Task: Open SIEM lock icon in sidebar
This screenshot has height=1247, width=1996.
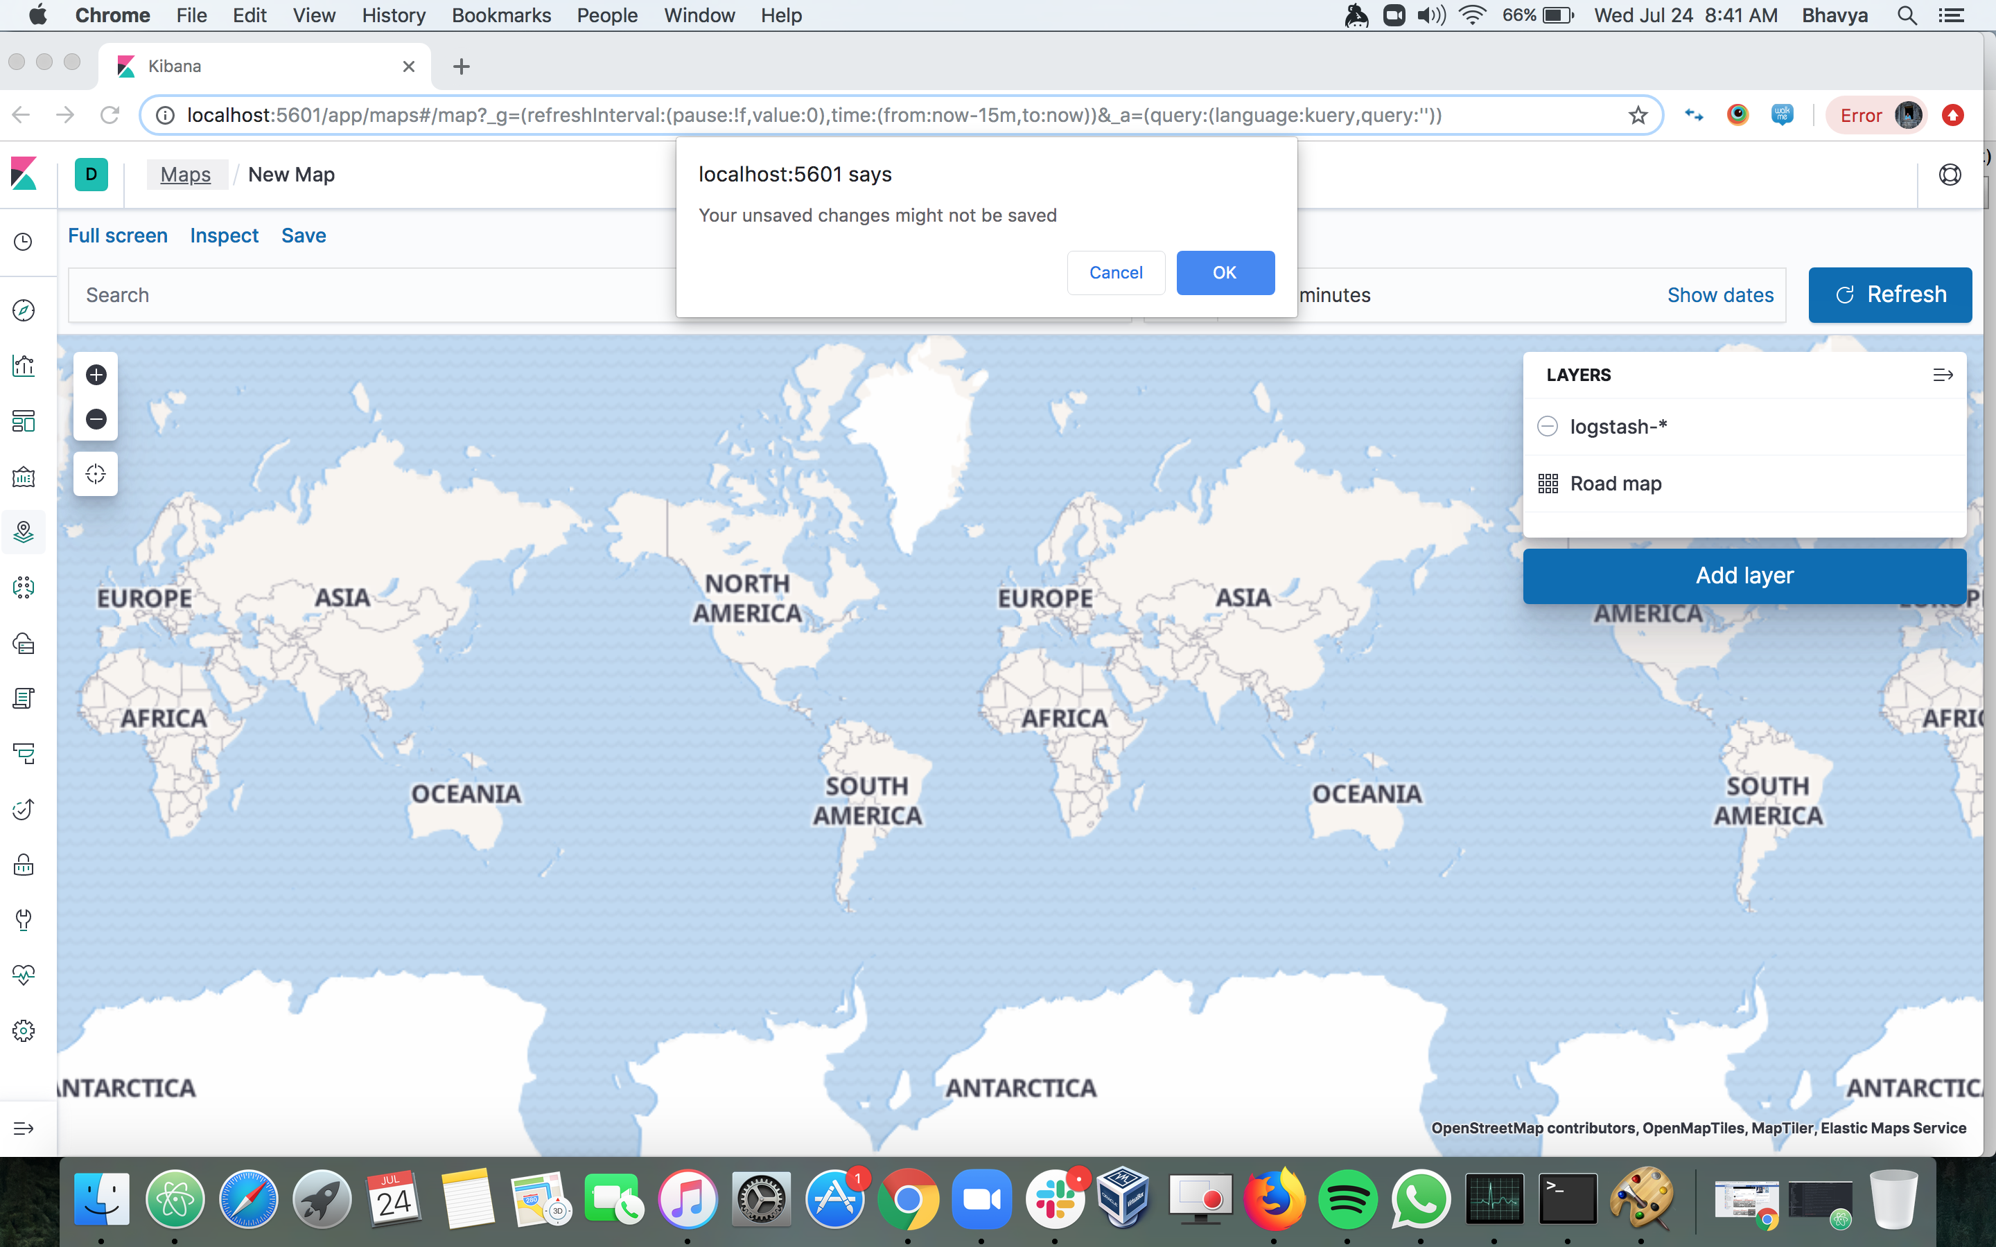Action: tap(23, 865)
